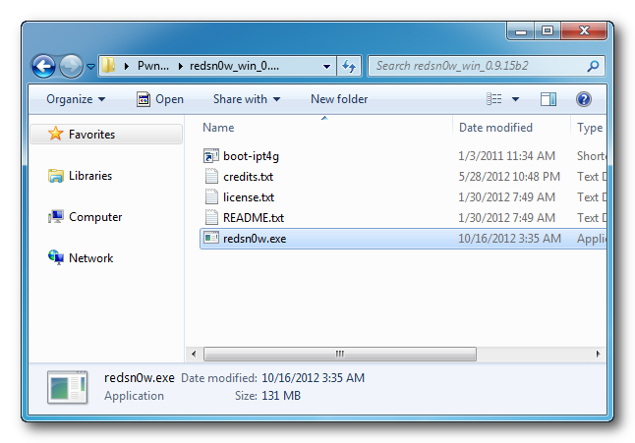Click the New folder button
The image size is (635, 443).
pos(339,99)
